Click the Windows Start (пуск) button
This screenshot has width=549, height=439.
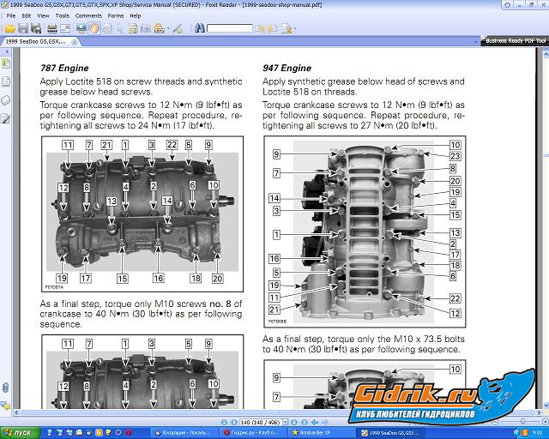[17, 433]
